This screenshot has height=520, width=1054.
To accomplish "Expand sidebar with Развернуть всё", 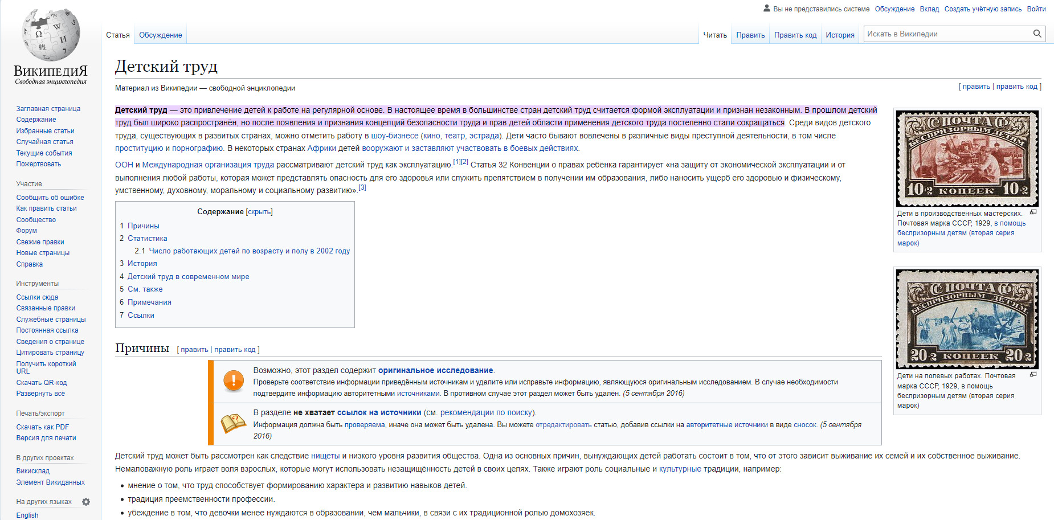I will pos(40,394).
